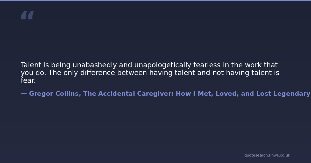Image resolution: width=311 pixels, height=163 pixels.
Task: Click the large quotation mark icon
Action: tap(27, 15)
